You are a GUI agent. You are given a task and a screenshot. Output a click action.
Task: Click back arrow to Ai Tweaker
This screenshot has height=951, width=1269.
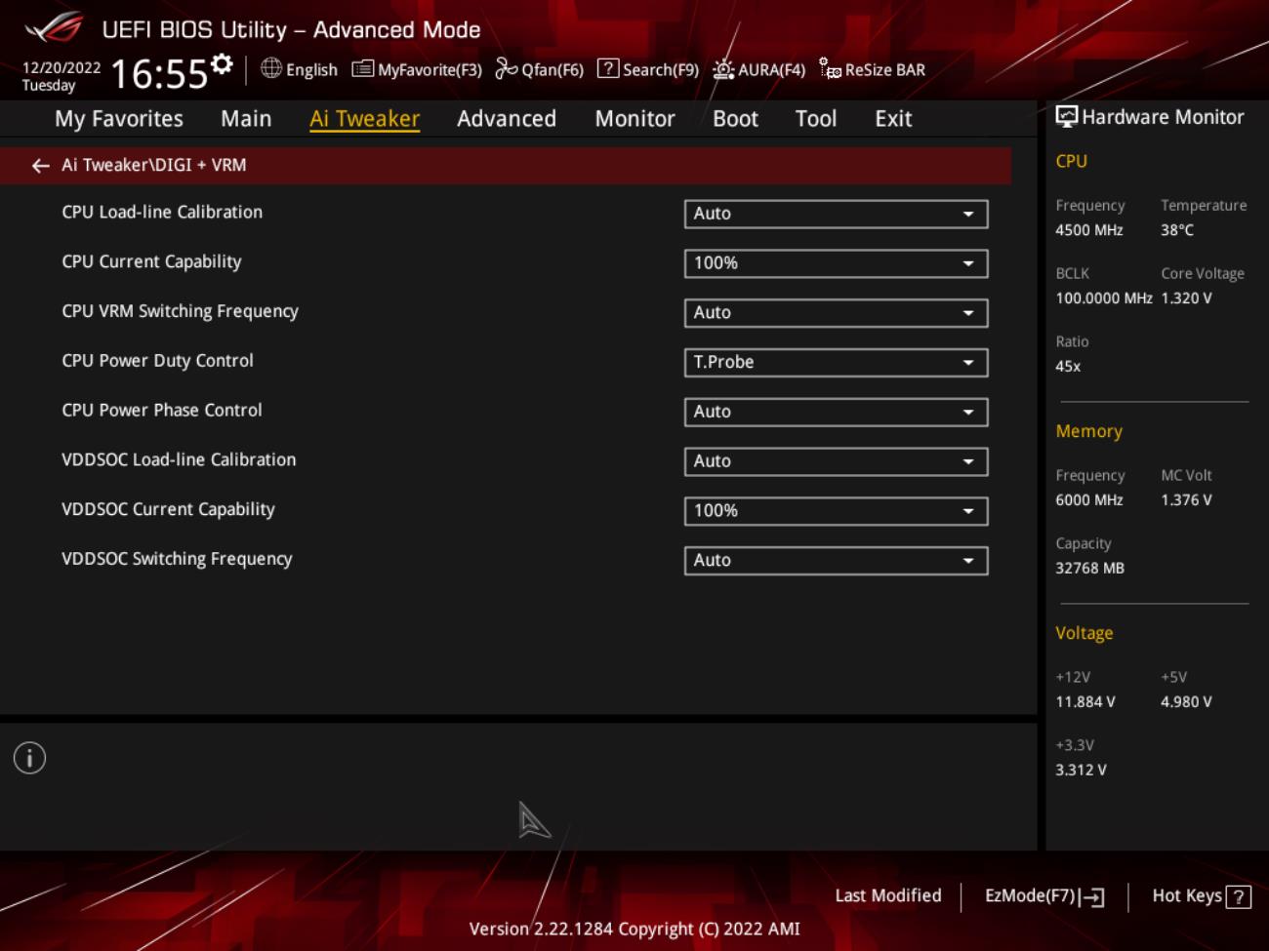click(40, 166)
